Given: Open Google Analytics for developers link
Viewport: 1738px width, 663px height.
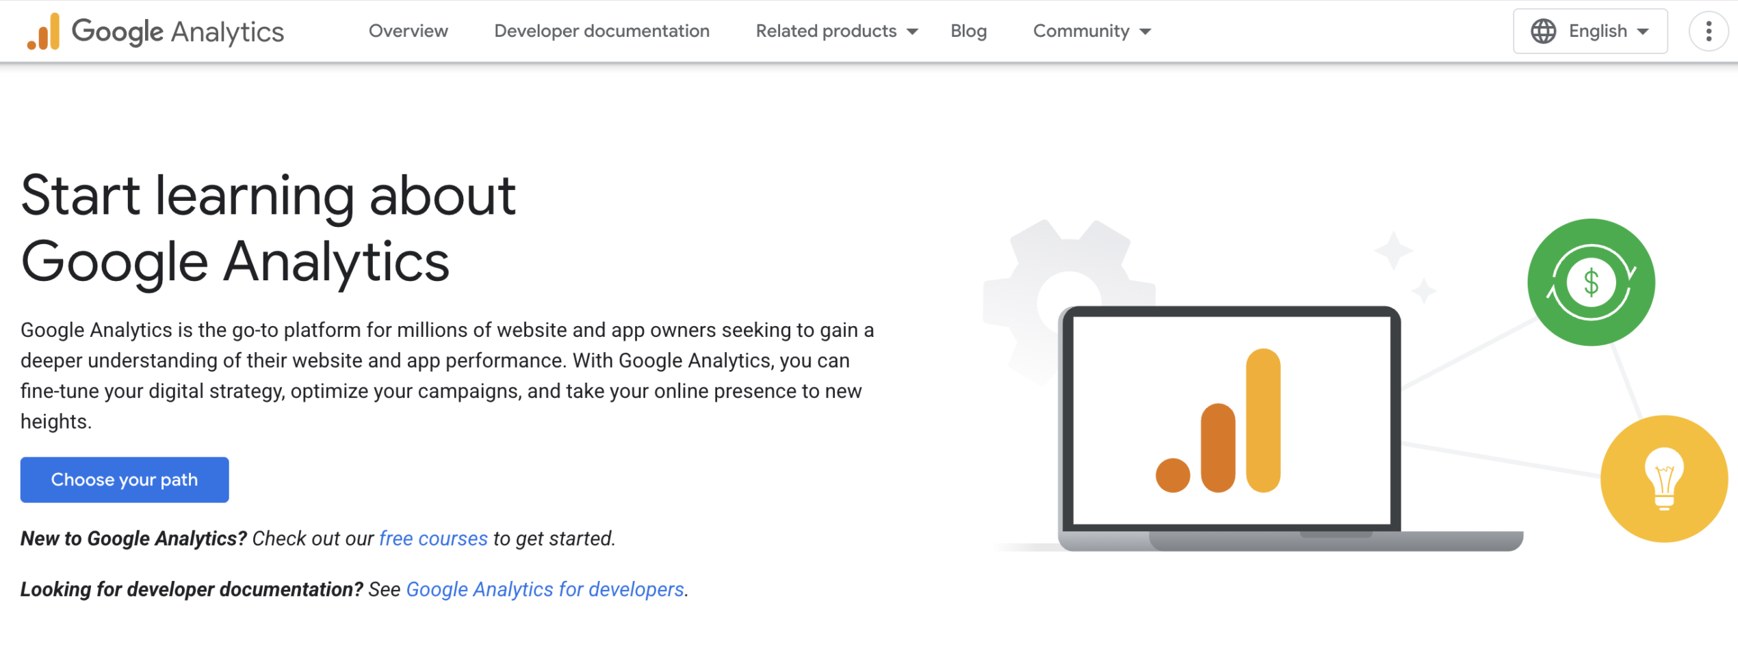Looking at the screenshot, I should coord(545,589).
